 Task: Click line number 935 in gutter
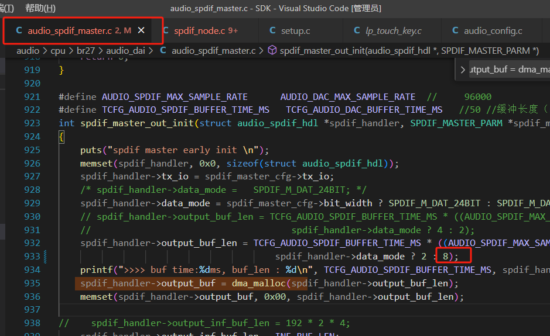(x=32, y=283)
